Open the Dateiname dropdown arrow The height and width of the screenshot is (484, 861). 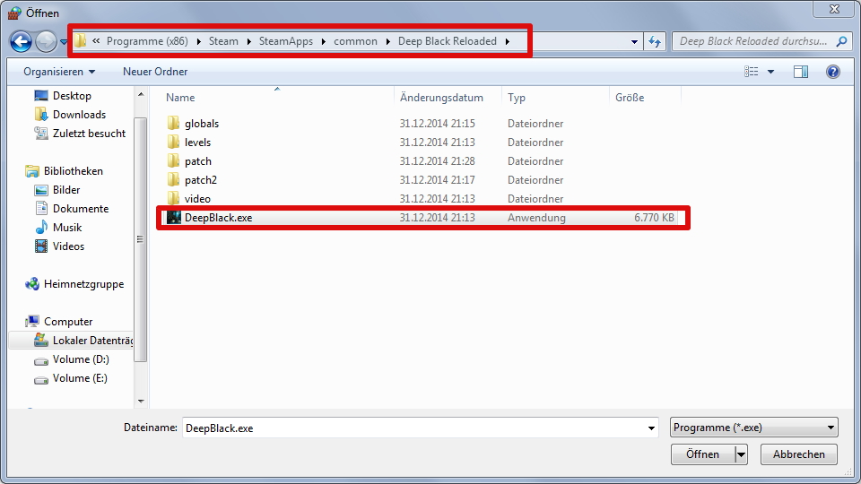(x=651, y=428)
